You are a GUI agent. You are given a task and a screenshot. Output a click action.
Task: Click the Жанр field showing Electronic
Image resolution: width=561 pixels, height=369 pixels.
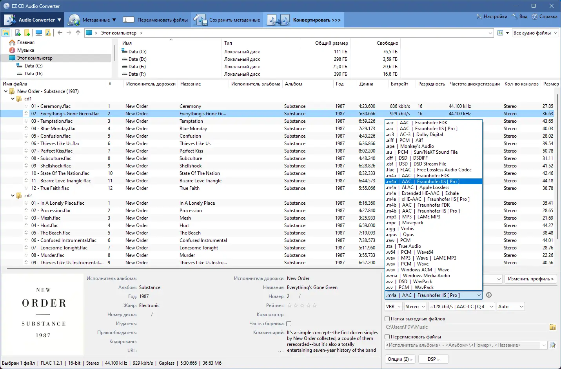[149, 305]
